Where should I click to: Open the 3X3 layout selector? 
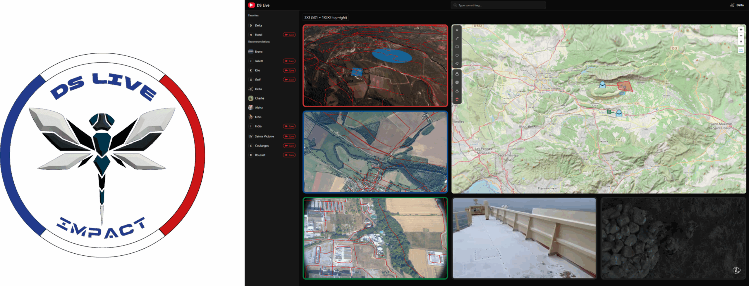click(325, 18)
